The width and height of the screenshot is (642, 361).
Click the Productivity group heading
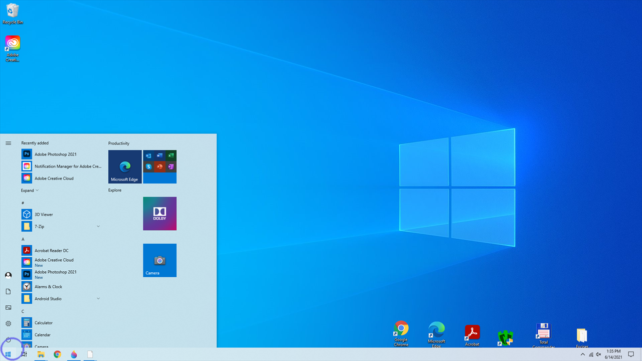point(119,143)
